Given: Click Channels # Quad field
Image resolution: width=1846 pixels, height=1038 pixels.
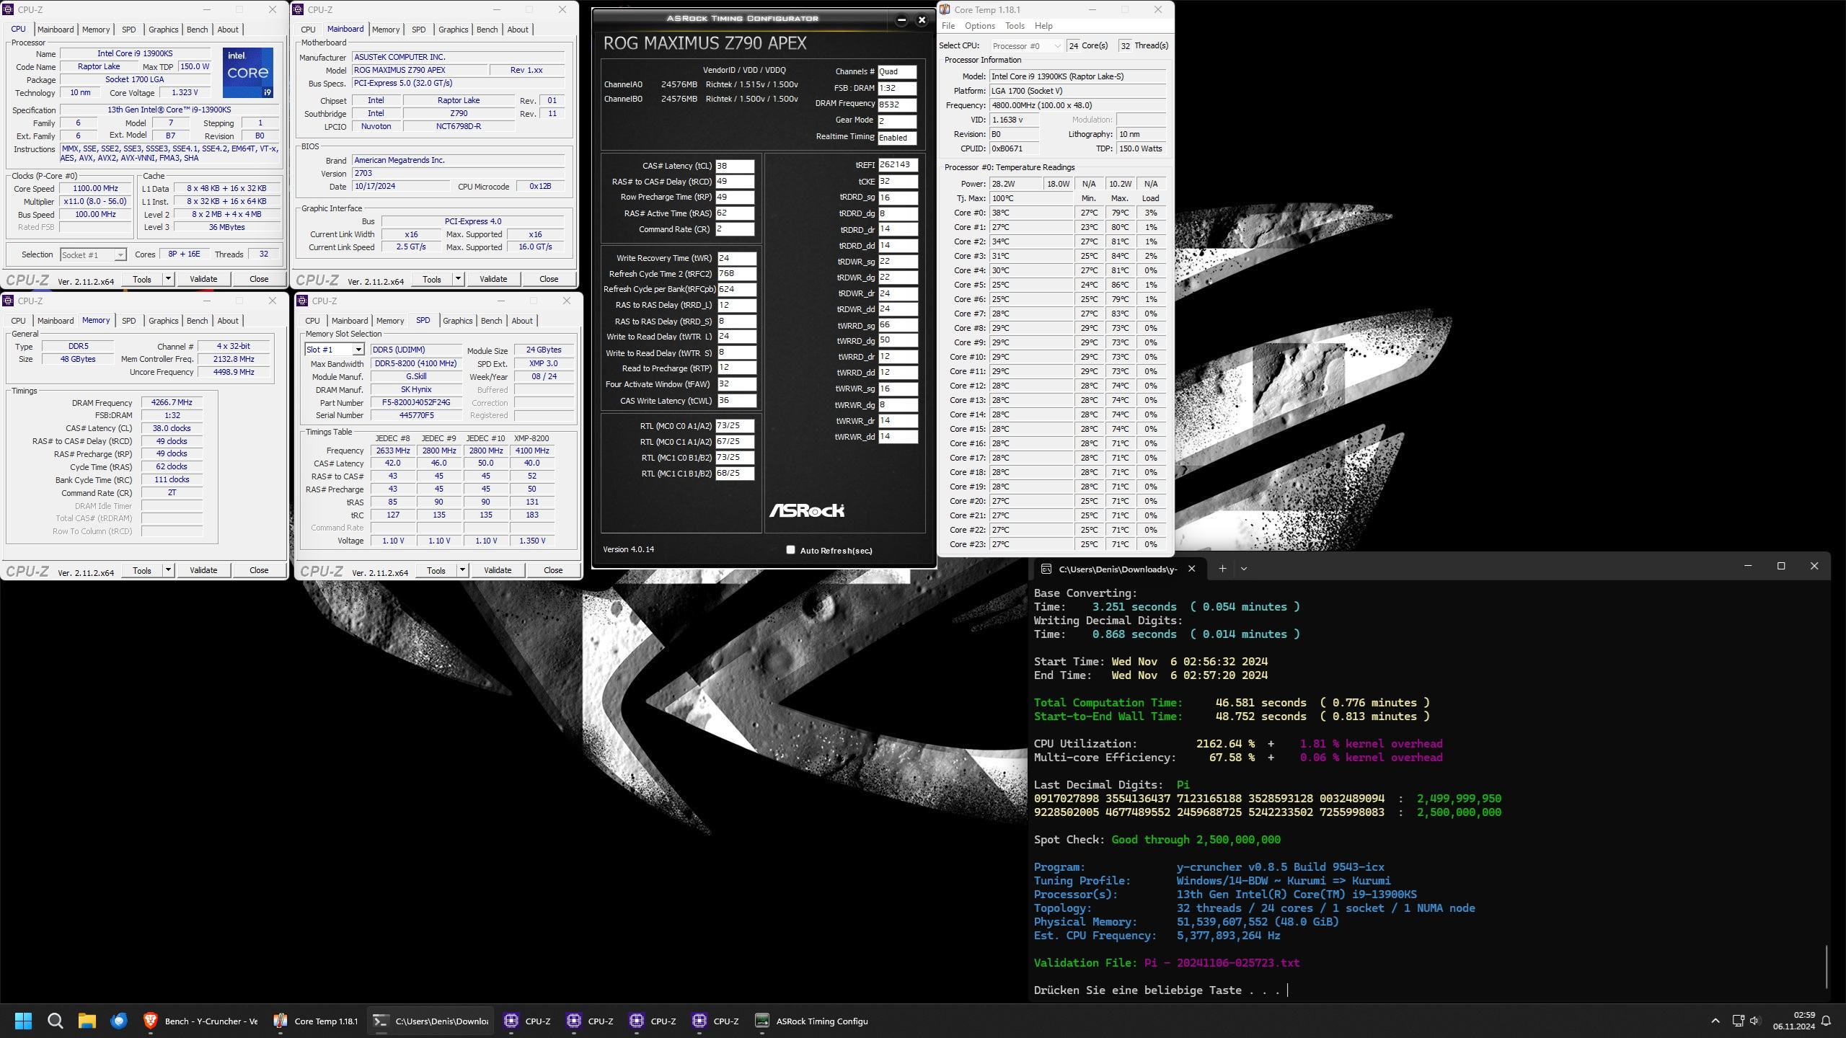Looking at the screenshot, I should [897, 72].
